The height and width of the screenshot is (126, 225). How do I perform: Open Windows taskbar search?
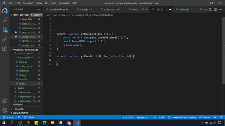tap(12, 123)
